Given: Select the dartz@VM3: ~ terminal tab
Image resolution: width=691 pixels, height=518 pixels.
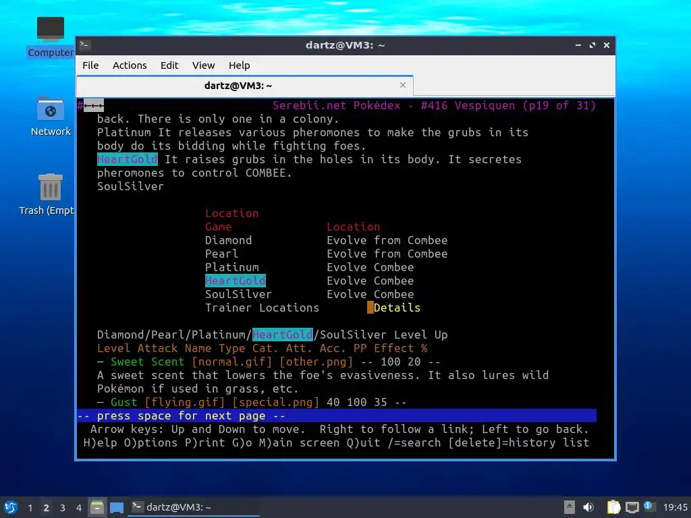Looking at the screenshot, I should click(244, 86).
